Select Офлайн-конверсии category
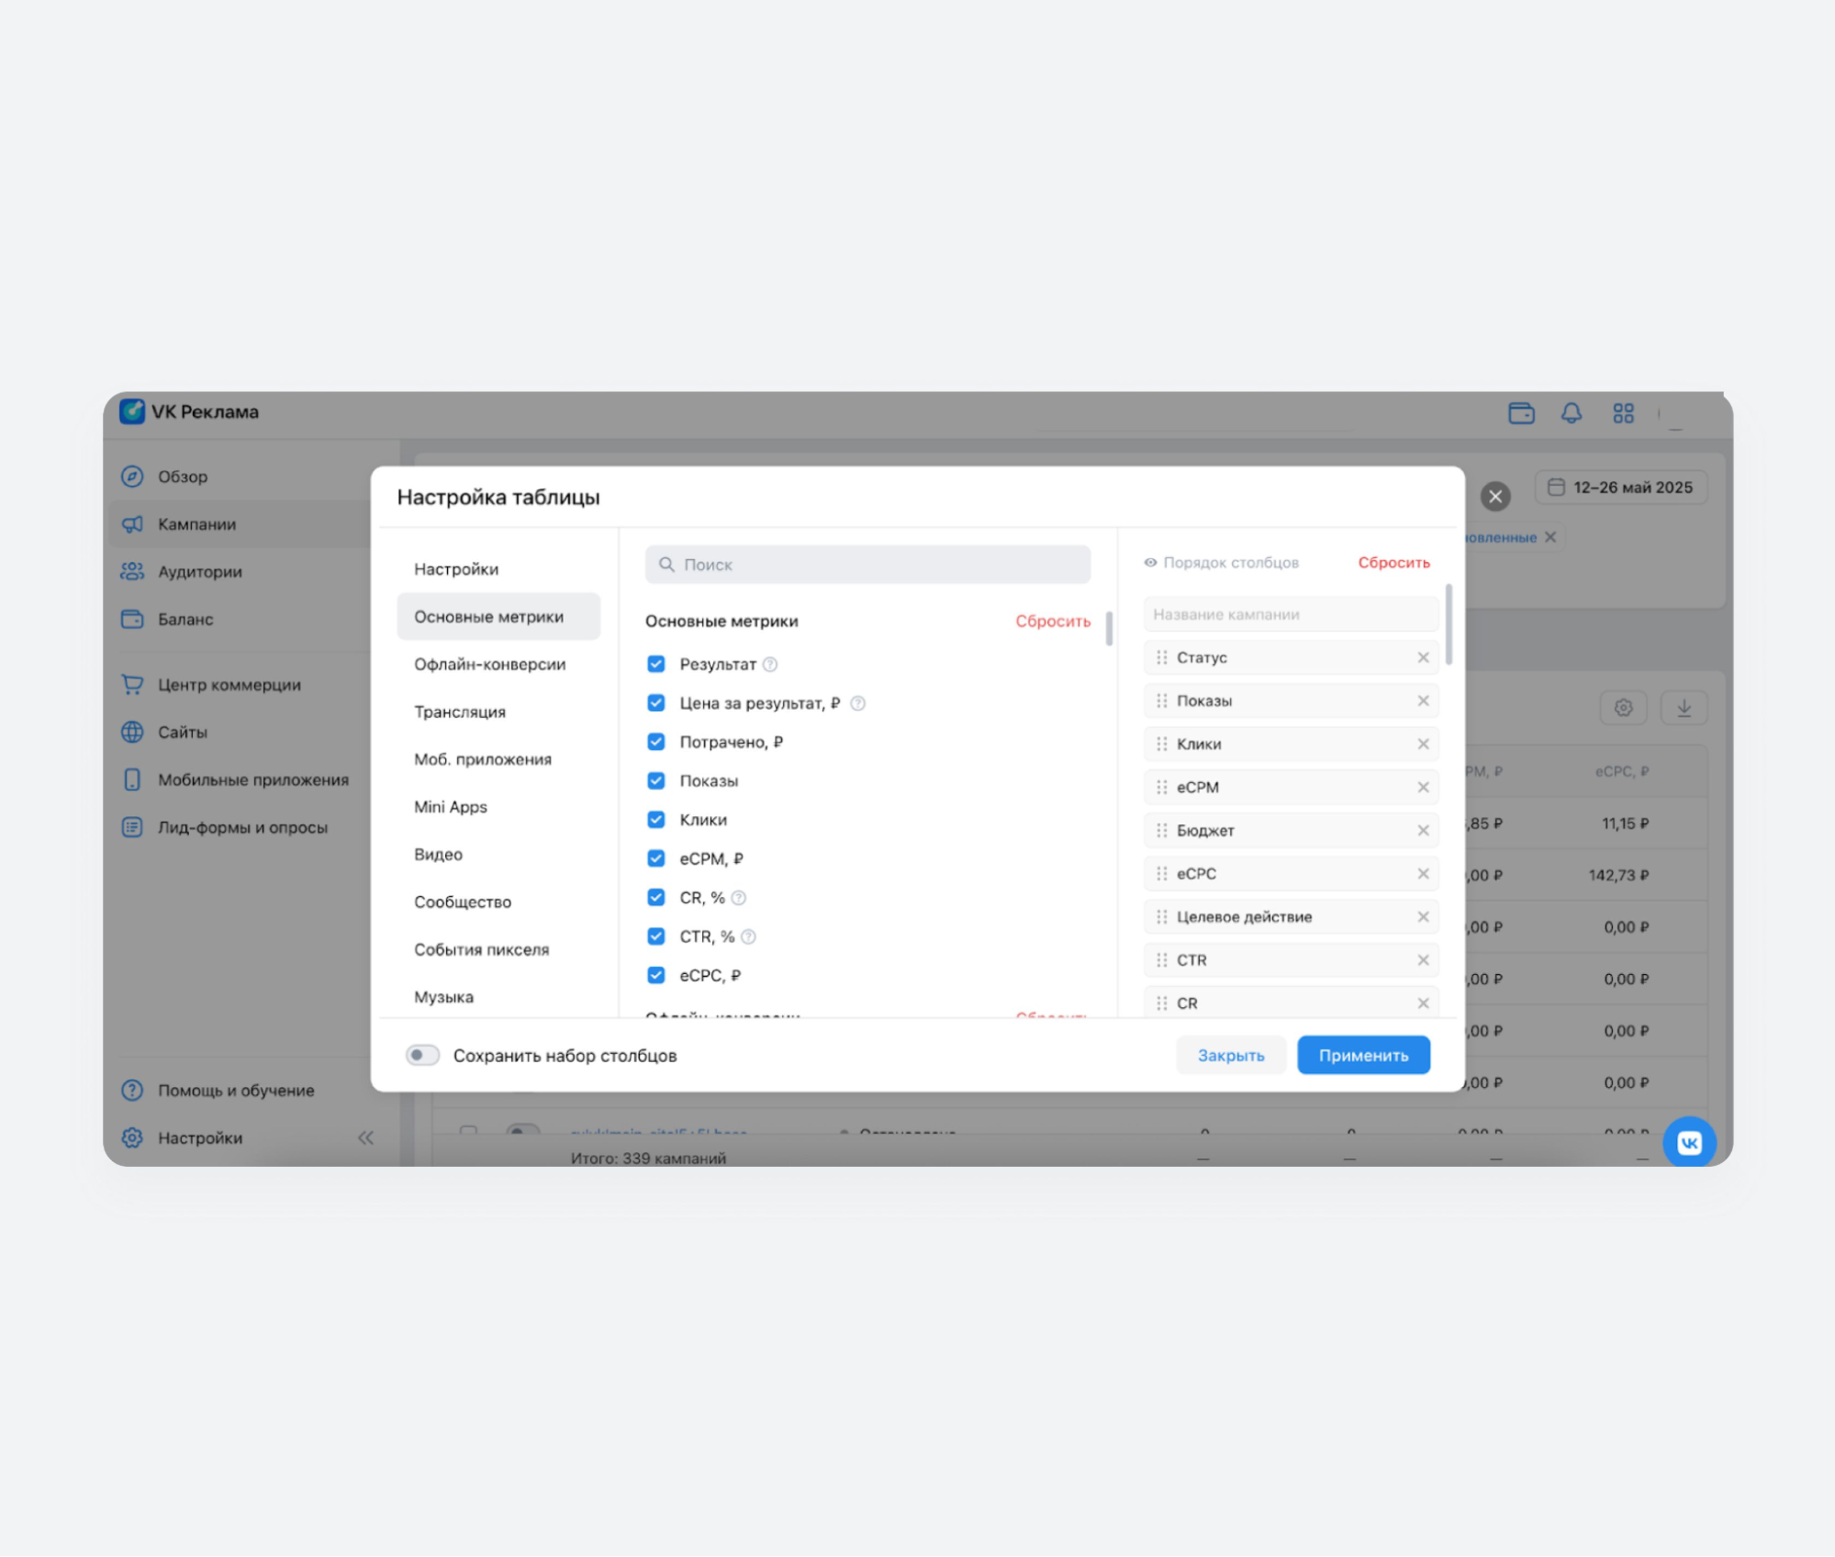 (x=498, y=665)
